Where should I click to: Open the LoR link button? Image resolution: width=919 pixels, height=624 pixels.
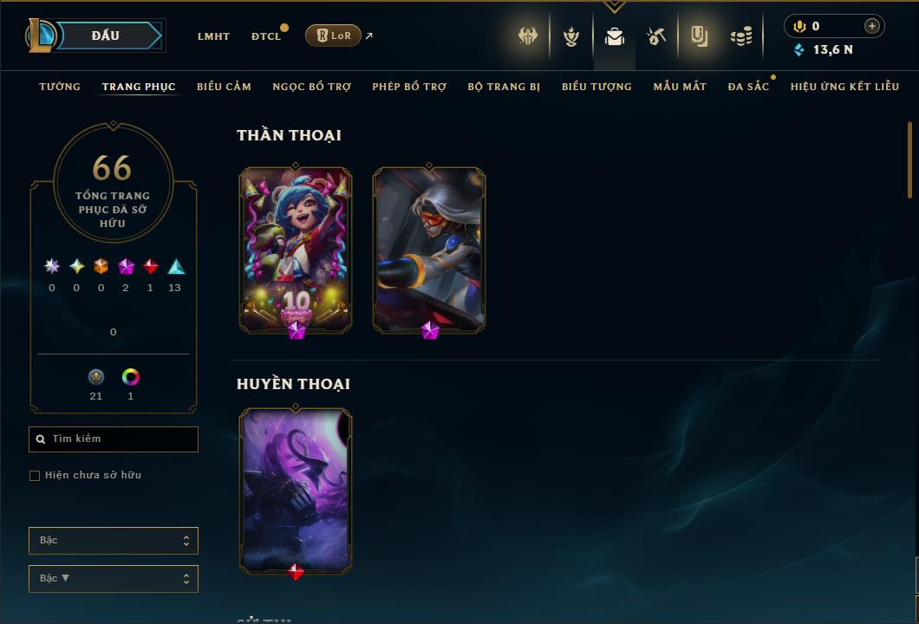click(x=333, y=36)
